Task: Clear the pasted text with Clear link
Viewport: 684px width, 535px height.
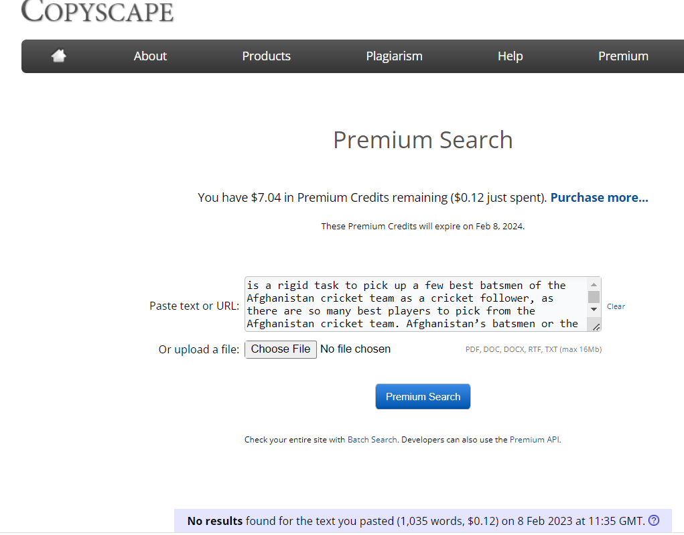Action: tap(616, 306)
